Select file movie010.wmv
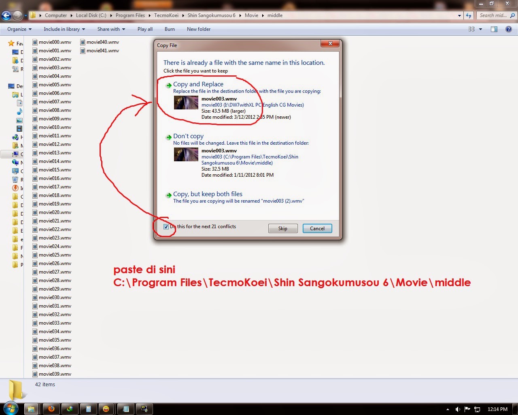This screenshot has height=415, width=518. [x=52, y=127]
